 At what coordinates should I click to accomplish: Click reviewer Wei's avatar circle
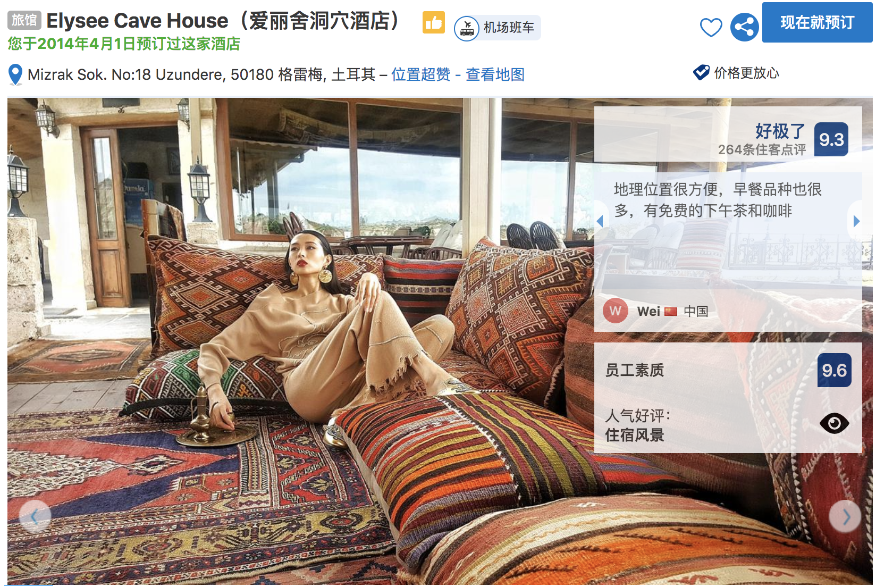pyautogui.click(x=616, y=311)
